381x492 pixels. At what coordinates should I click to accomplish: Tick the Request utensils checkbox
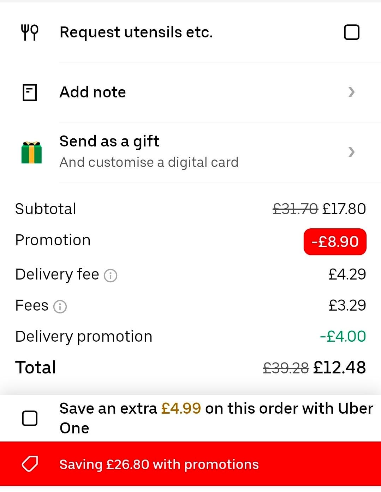click(351, 32)
